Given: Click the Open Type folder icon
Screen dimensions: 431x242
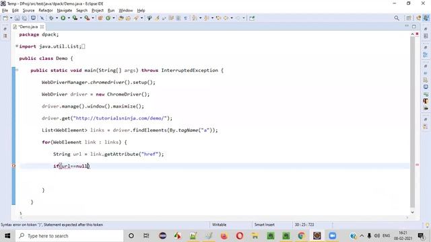Looking at the screenshot, I should 121,18.
